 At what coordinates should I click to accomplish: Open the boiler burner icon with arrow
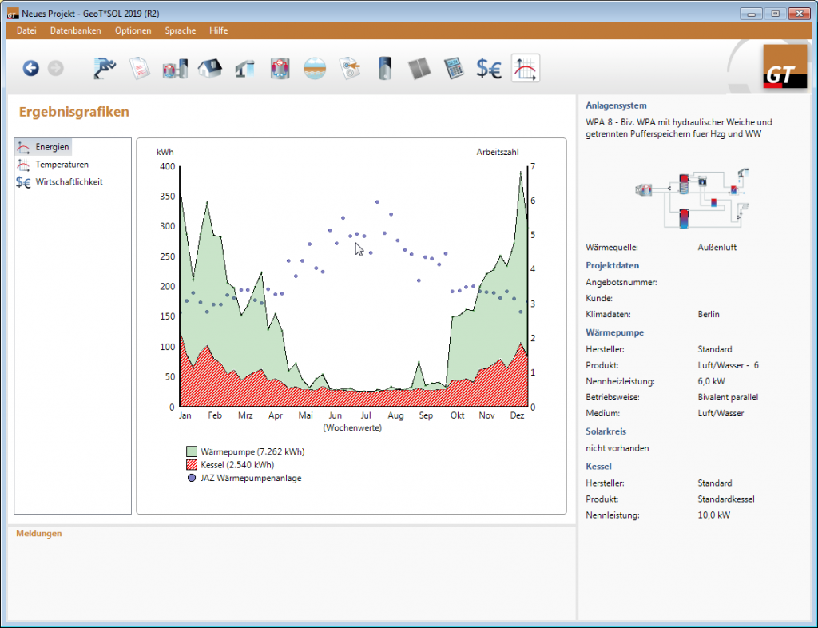pos(350,69)
